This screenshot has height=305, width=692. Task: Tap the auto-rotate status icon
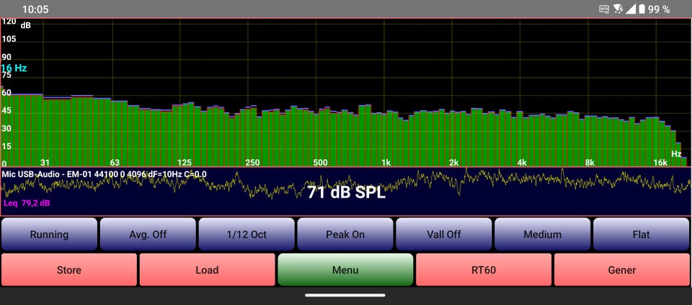[x=604, y=9]
